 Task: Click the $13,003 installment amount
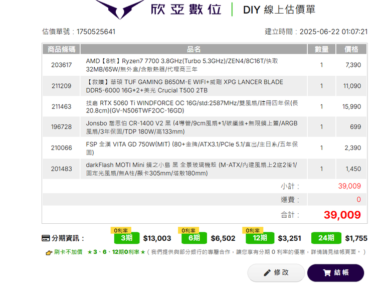click(x=157, y=238)
